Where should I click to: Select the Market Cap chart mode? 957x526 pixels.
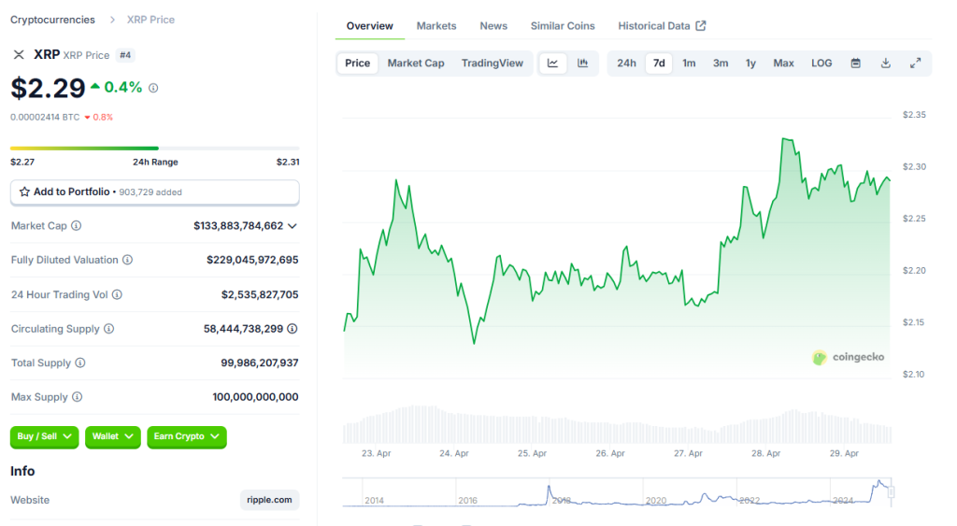pyautogui.click(x=416, y=63)
